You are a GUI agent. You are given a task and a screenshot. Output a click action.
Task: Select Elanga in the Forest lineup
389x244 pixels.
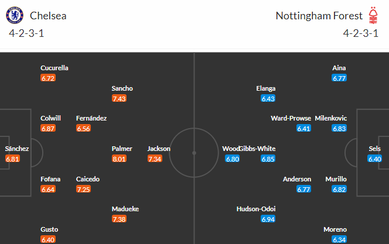[x=265, y=88]
